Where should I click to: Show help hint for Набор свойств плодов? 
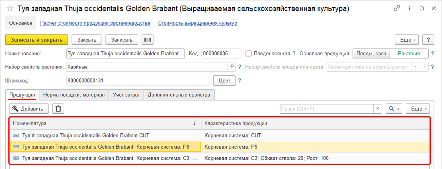[x=433, y=67]
